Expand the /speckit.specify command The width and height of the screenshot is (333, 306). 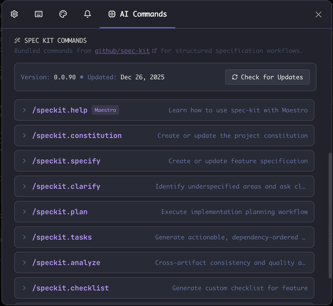[x=24, y=161]
